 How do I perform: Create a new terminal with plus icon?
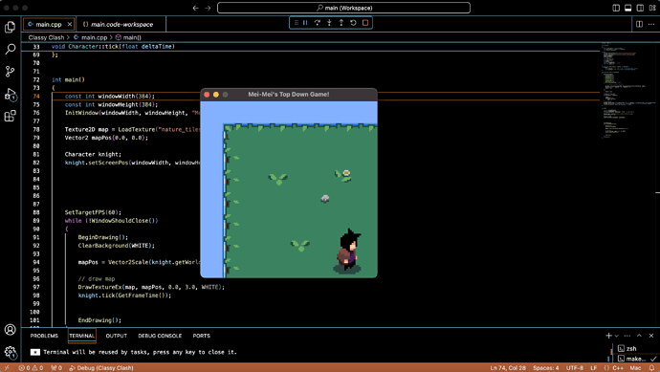[x=608, y=336]
